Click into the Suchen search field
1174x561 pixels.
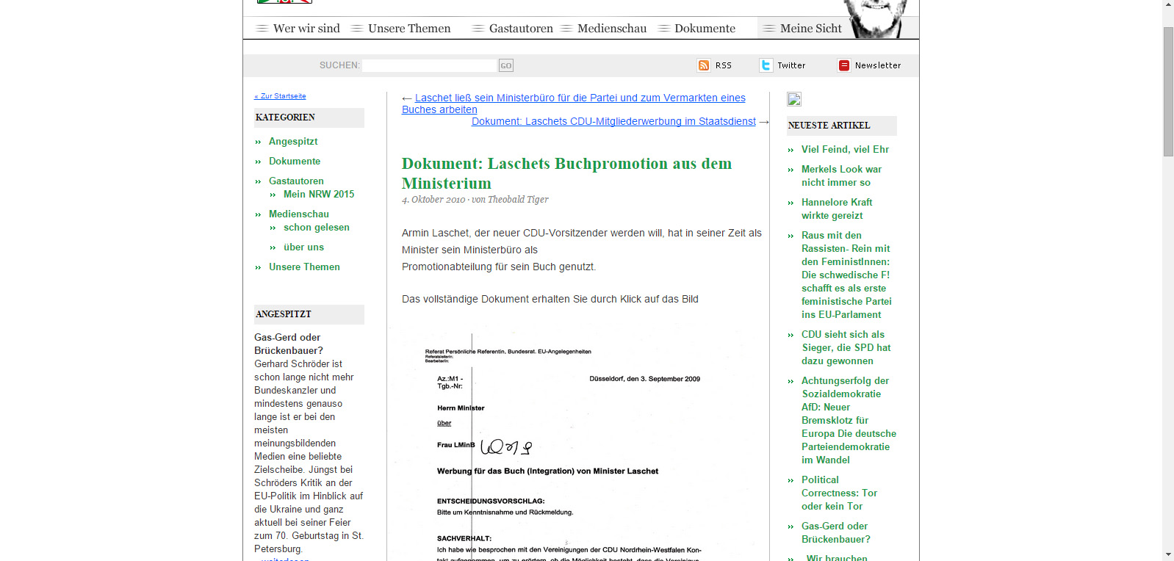430,65
